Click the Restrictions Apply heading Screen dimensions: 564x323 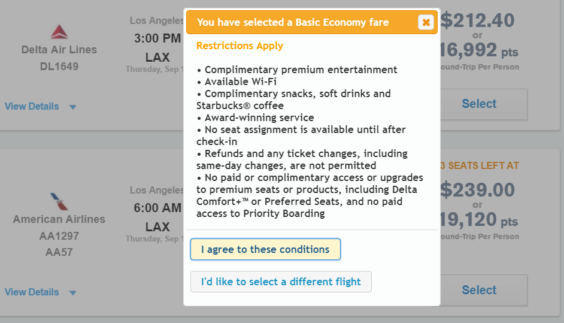[x=239, y=46]
